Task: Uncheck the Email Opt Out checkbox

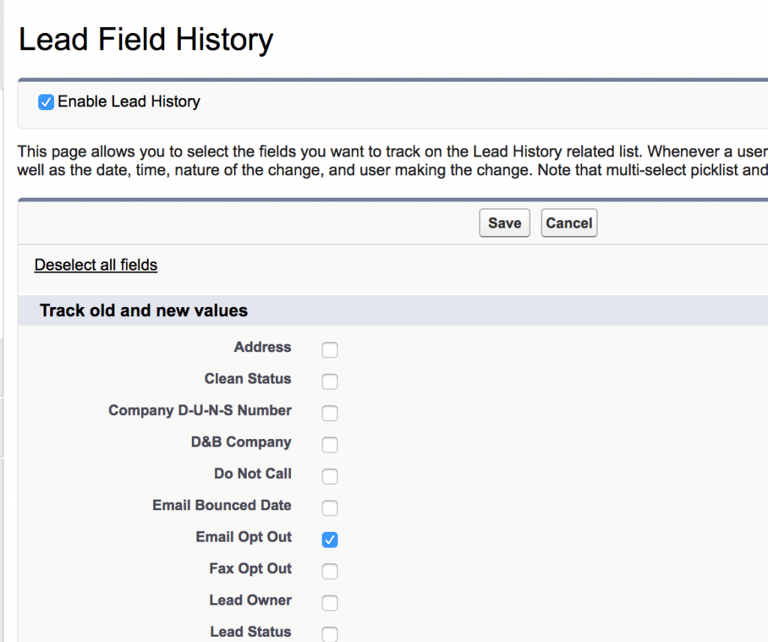Action: pos(330,539)
